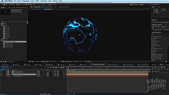Viewport: 169px width, 95px height.
Task: Select the Clone Stamp tool
Action: pos(26,4)
